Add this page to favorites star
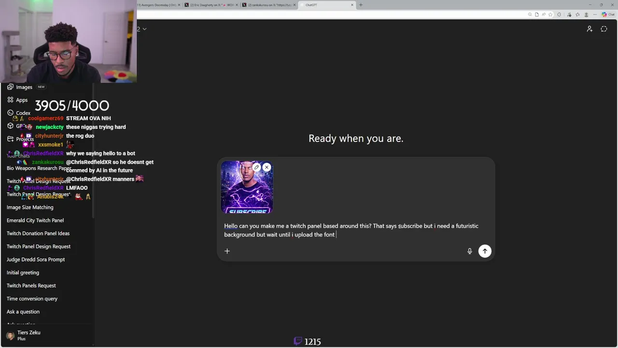 tap(550, 14)
